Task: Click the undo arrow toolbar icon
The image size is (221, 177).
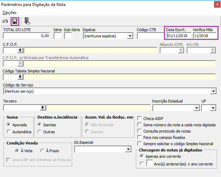Action: coord(5,22)
